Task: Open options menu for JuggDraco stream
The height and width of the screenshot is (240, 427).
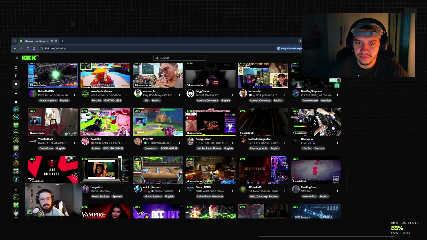Action: [232, 95]
